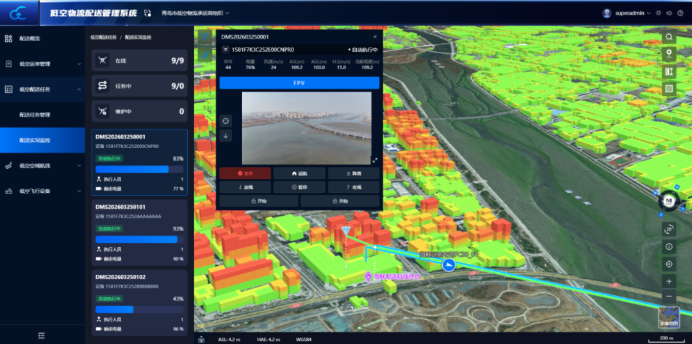
Task: Open 配送任务管理 submenu item
Action: coord(35,115)
